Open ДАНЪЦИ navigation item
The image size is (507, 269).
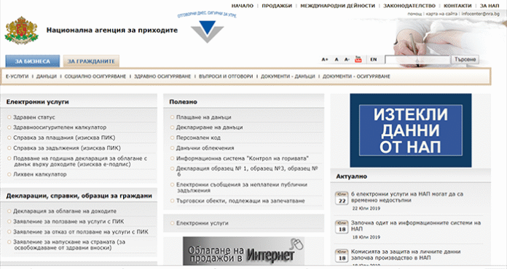coord(47,76)
